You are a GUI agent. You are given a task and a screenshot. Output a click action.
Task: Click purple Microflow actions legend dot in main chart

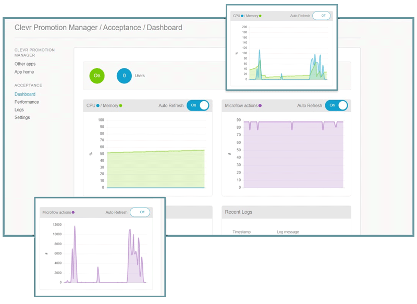[x=260, y=105]
